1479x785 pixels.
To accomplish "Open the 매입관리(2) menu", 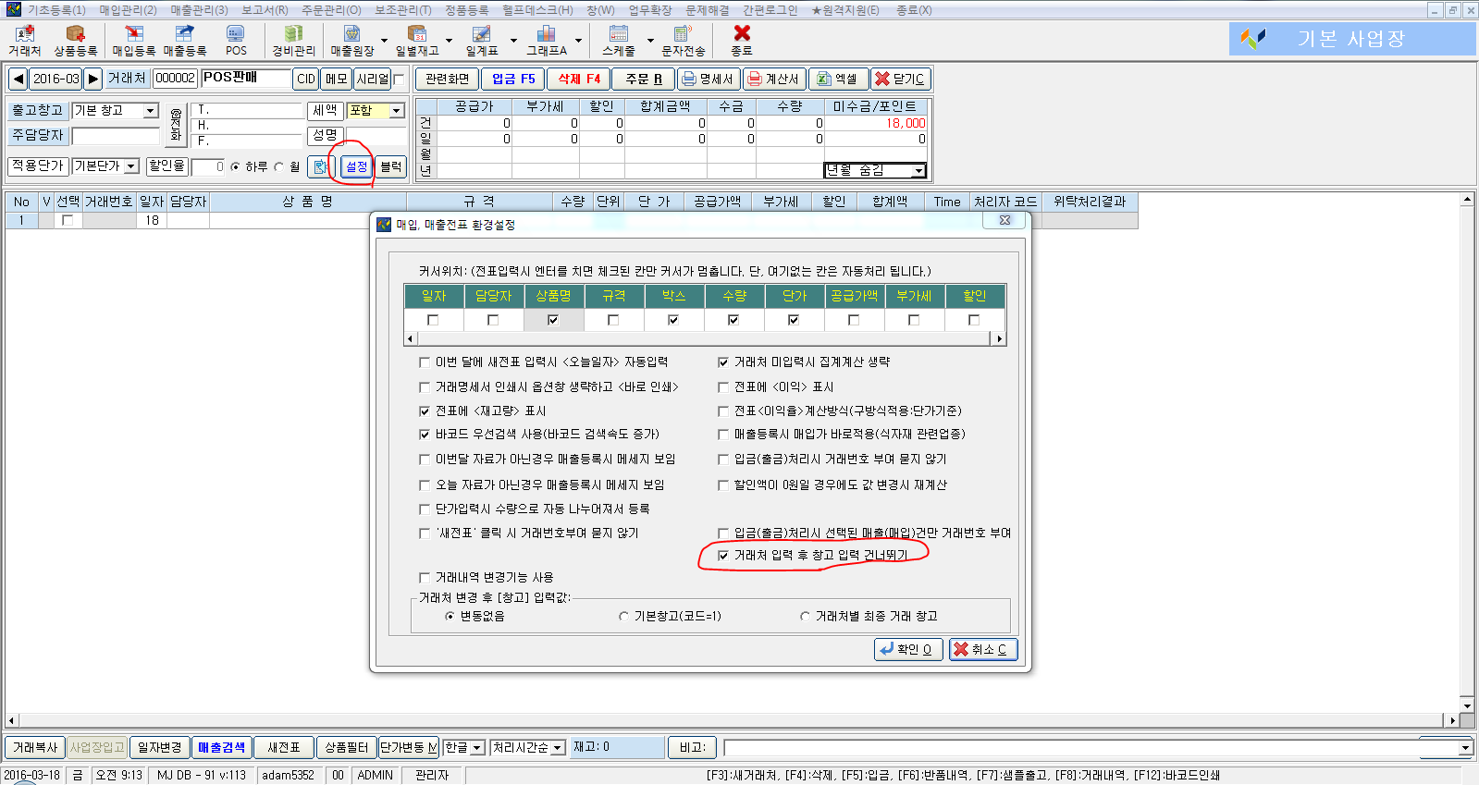I will (x=129, y=10).
